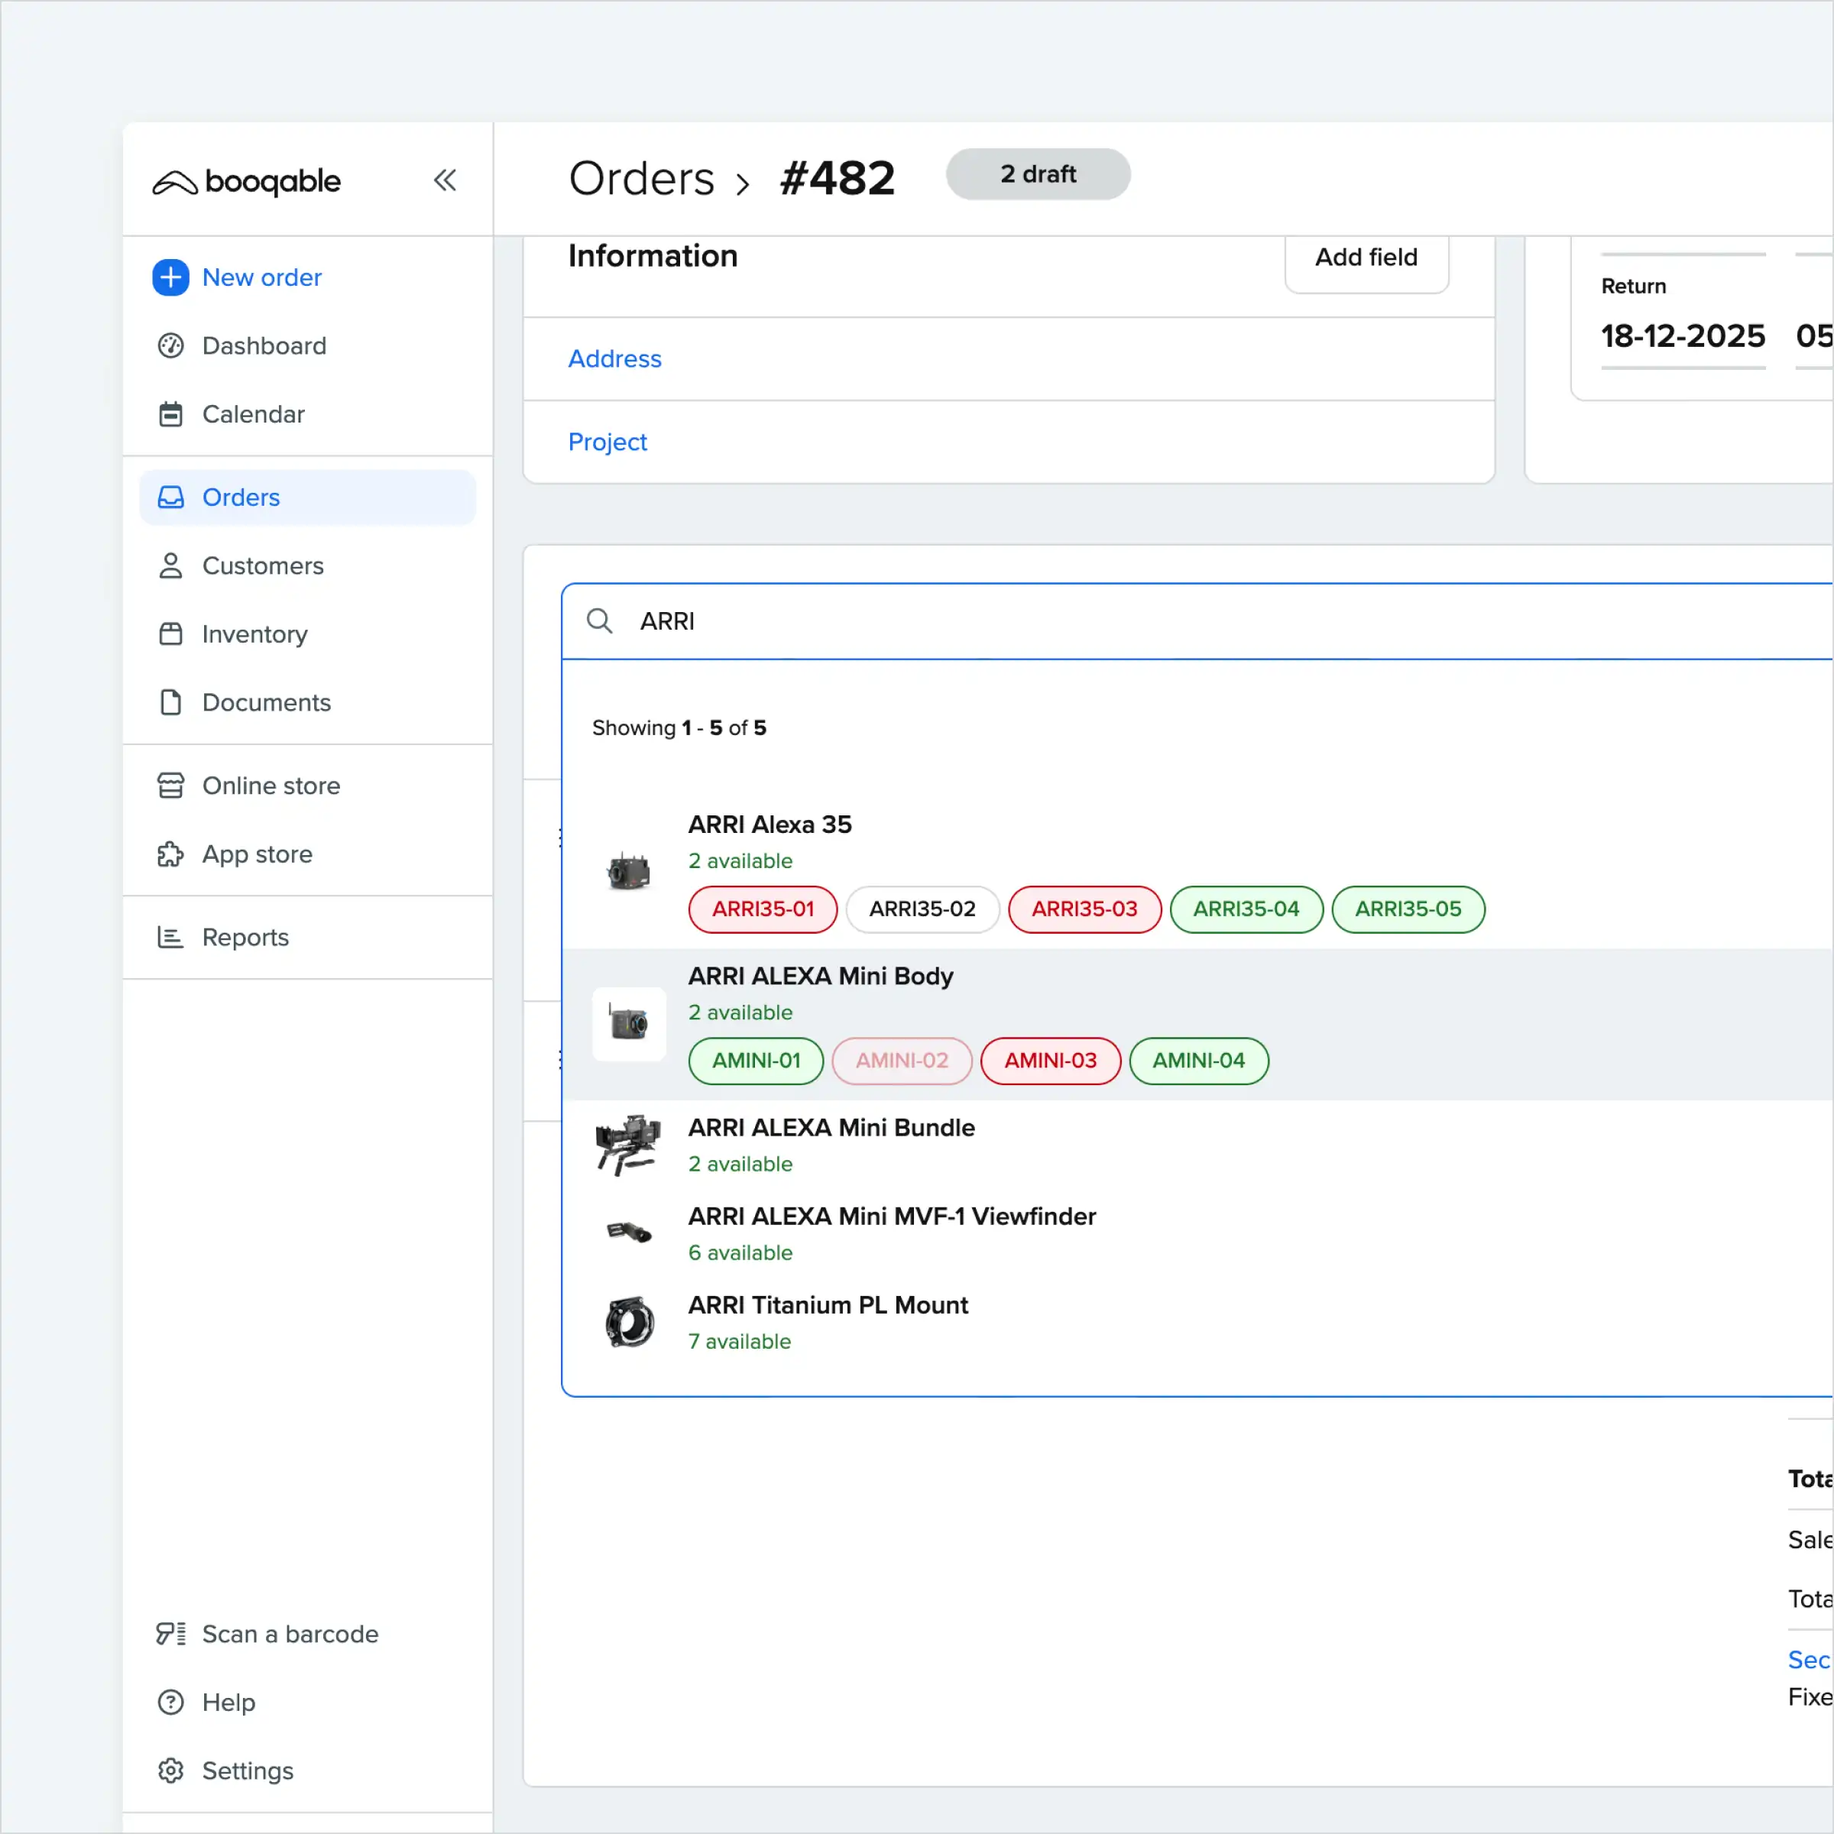Select stock item ARRI35-04 tag

[x=1246, y=909]
